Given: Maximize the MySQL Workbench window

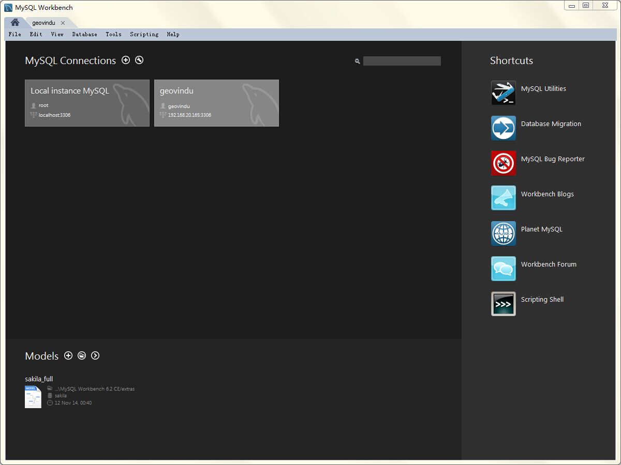Looking at the screenshot, I should click(x=585, y=6).
